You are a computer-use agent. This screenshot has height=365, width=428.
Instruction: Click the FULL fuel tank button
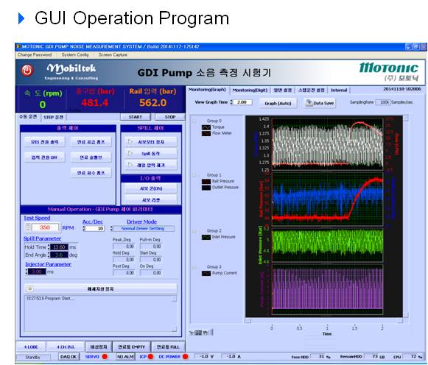[168, 347]
